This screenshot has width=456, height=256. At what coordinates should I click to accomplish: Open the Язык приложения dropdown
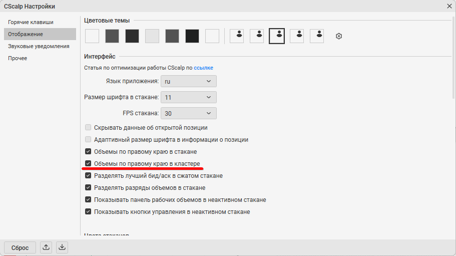click(x=188, y=81)
